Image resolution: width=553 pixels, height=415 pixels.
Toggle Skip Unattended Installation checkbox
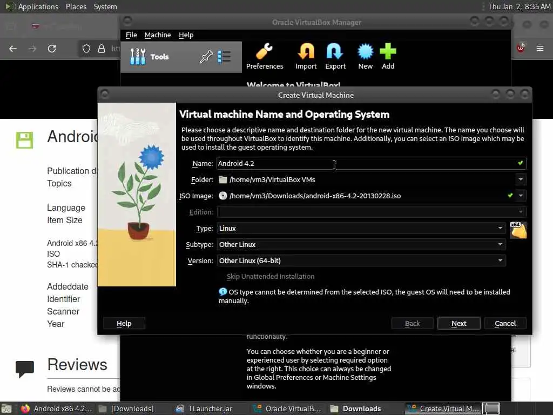click(x=271, y=276)
